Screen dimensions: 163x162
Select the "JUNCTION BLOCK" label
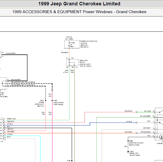84,61
